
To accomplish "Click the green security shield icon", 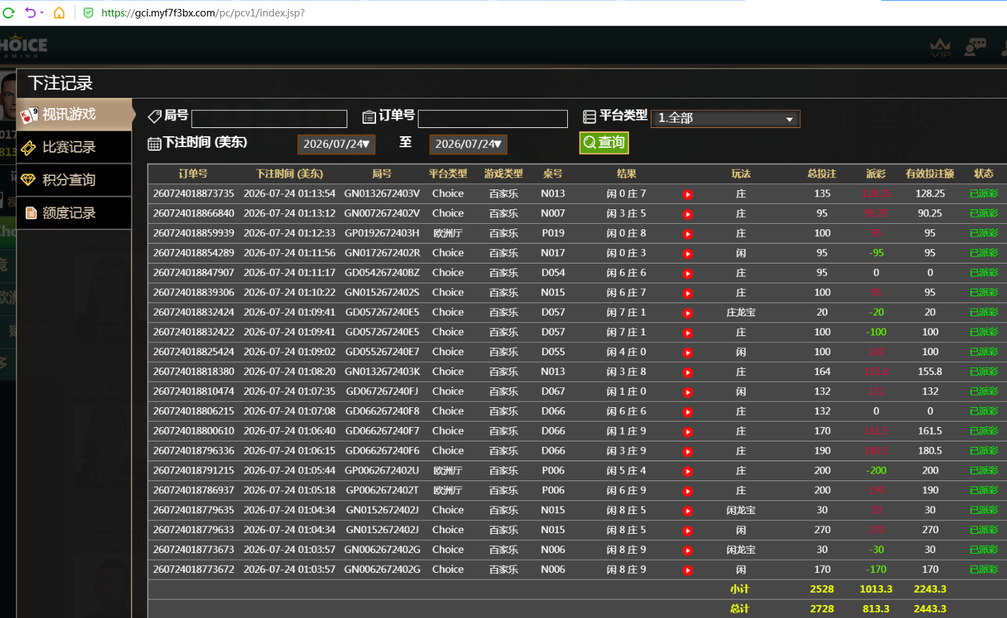I will coord(88,12).
